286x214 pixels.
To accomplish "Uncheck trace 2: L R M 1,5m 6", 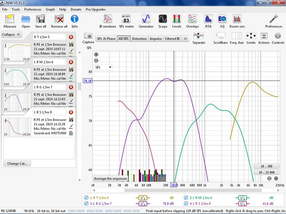I will tap(186, 197).
